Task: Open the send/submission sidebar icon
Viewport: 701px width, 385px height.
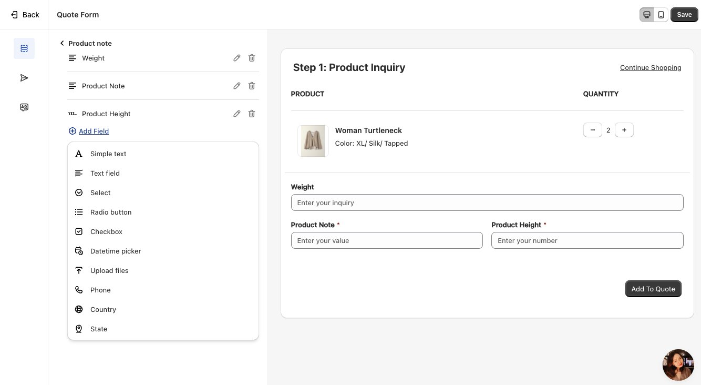Action: pos(24,78)
